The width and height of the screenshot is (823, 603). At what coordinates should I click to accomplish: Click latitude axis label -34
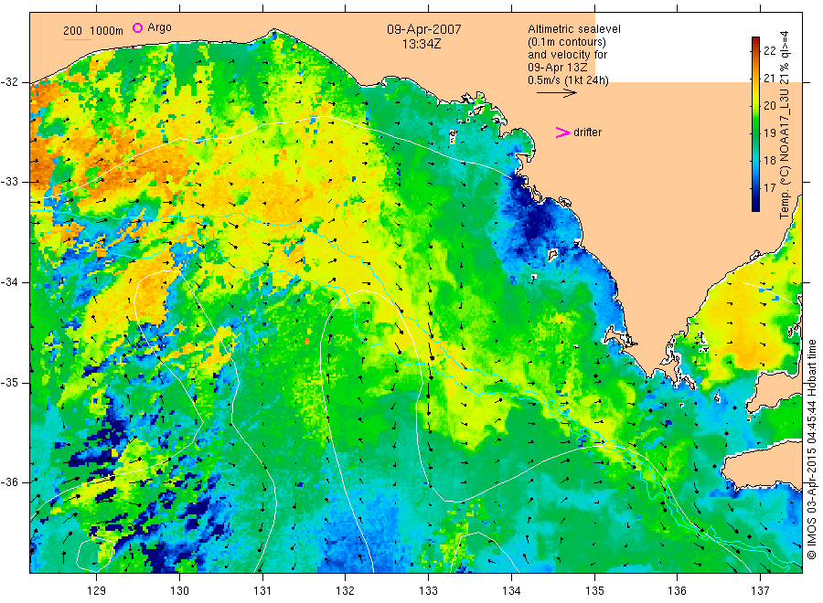coord(10,282)
